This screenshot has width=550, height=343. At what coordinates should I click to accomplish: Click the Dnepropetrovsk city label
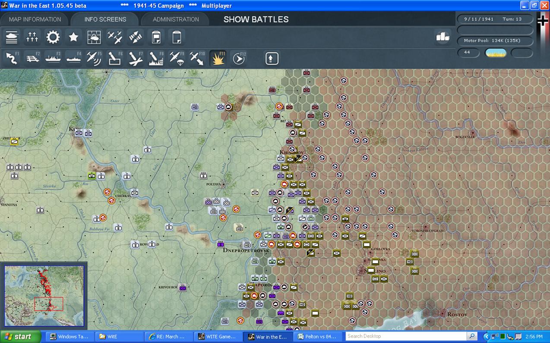[246, 250]
